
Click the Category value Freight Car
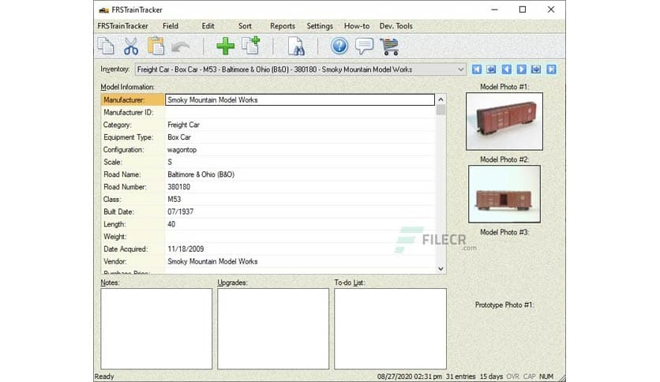(183, 125)
